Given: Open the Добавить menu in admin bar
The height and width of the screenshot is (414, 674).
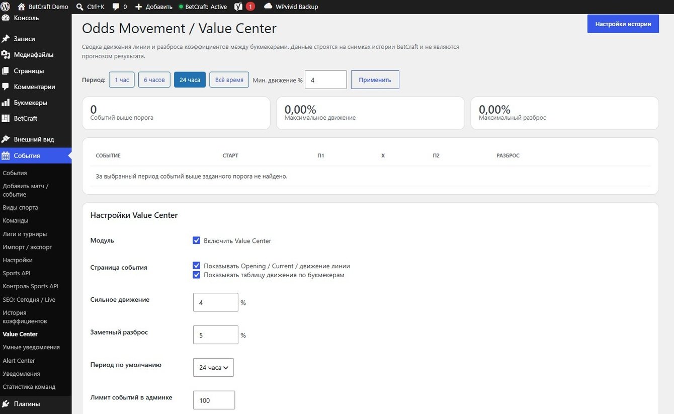Looking at the screenshot, I should pyautogui.click(x=150, y=7).
